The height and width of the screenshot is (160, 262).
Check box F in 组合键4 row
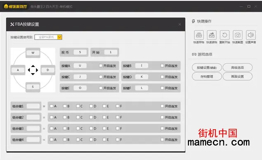pyautogui.click(x=118, y=139)
